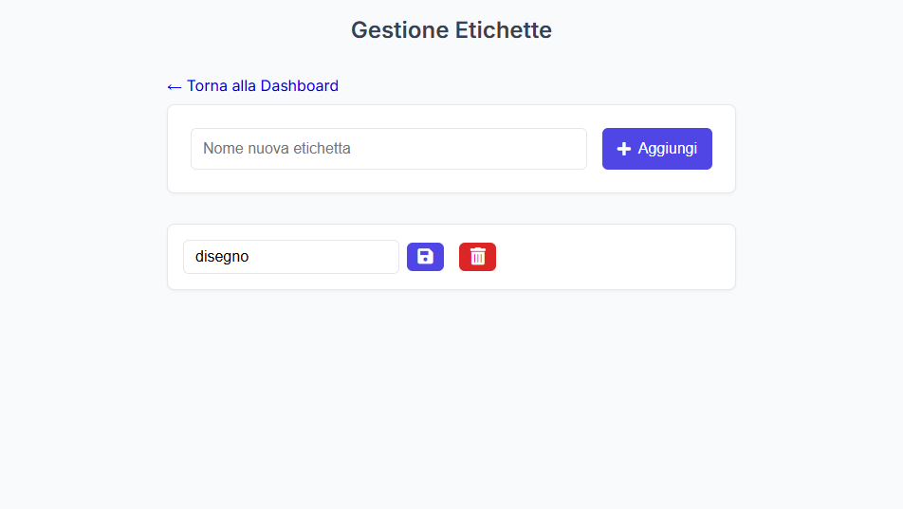The width and height of the screenshot is (903, 509).
Task: Remove the label named disegno
Action: click(477, 257)
